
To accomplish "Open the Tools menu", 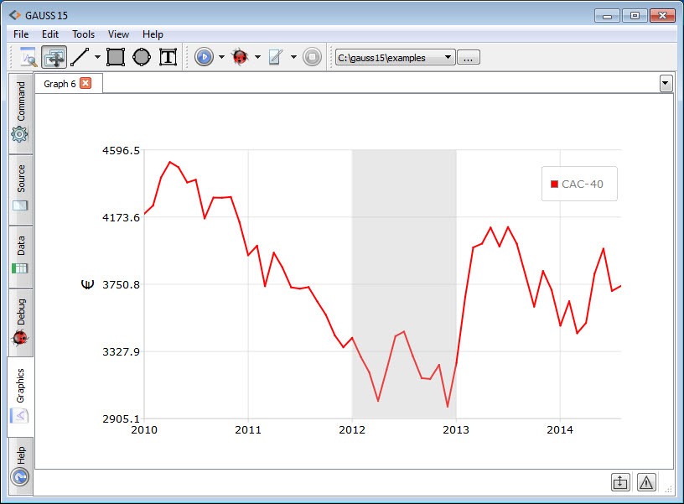I will click(x=83, y=34).
